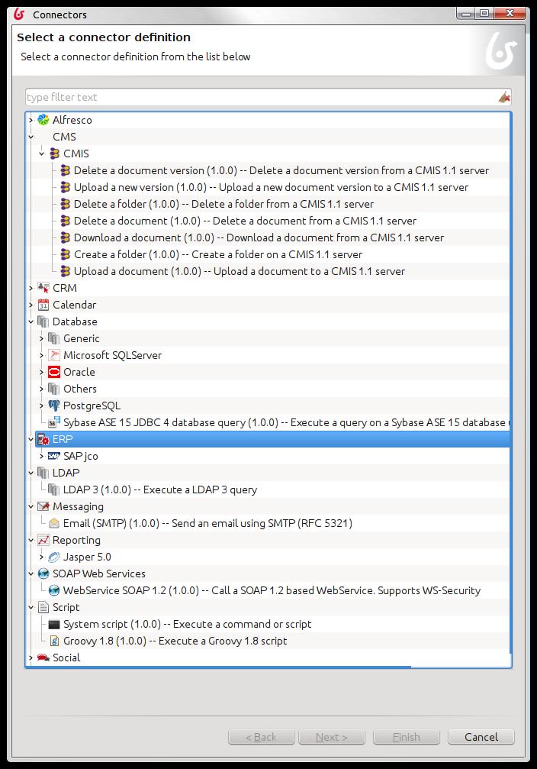The width and height of the screenshot is (537, 769).
Task: Click the icon beside Delete a folder
Action: (65, 204)
